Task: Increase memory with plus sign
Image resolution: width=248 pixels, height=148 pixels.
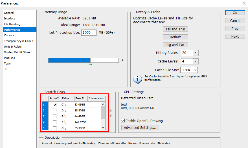Action: click(x=122, y=60)
